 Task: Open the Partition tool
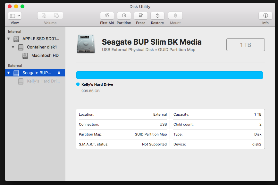(124, 16)
